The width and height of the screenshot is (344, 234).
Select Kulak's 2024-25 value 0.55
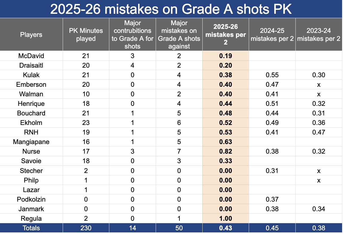tap(272, 75)
